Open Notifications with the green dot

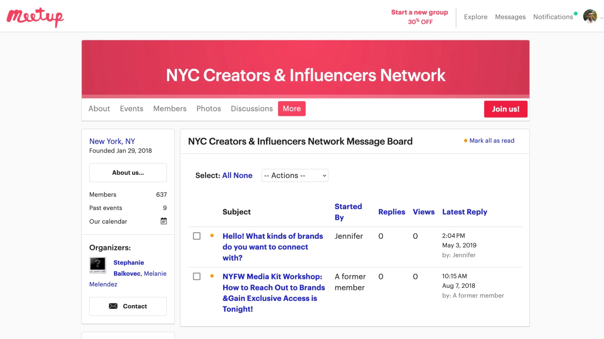click(x=553, y=17)
